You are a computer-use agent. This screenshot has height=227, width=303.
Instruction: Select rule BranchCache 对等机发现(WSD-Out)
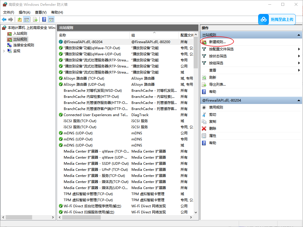[126, 91]
